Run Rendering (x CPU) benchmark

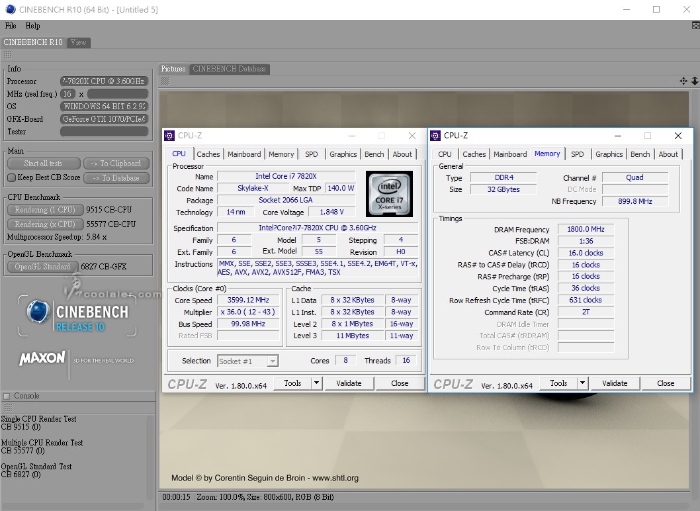(45, 224)
